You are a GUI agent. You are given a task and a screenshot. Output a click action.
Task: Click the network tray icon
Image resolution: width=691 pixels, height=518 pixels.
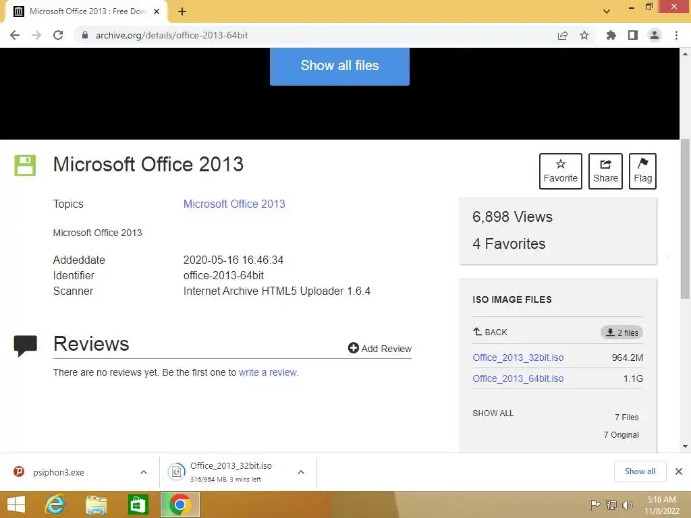click(611, 505)
